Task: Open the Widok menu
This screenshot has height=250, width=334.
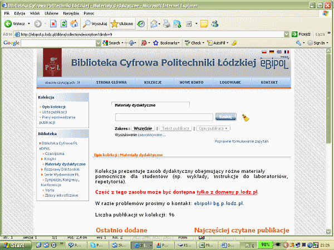Action: tap(35, 13)
